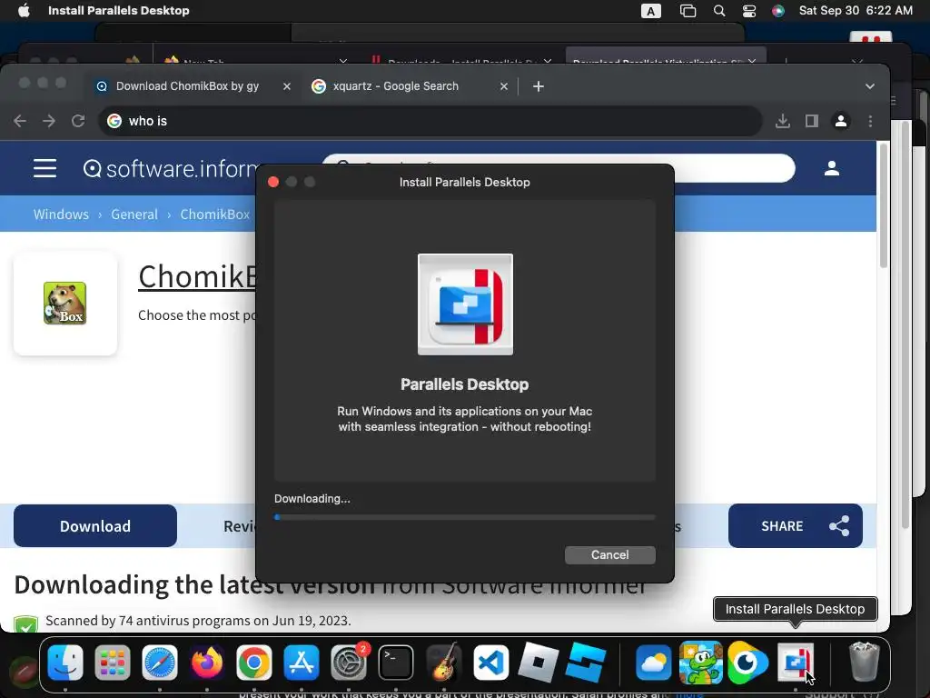The height and width of the screenshot is (698, 930).
Task: Open Terminal from the Dock
Action: (396, 663)
